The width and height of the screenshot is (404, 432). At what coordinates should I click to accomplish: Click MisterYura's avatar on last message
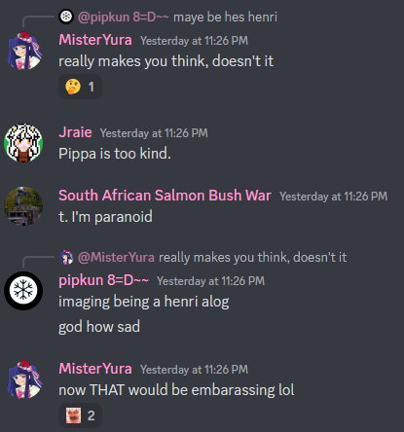click(24, 379)
